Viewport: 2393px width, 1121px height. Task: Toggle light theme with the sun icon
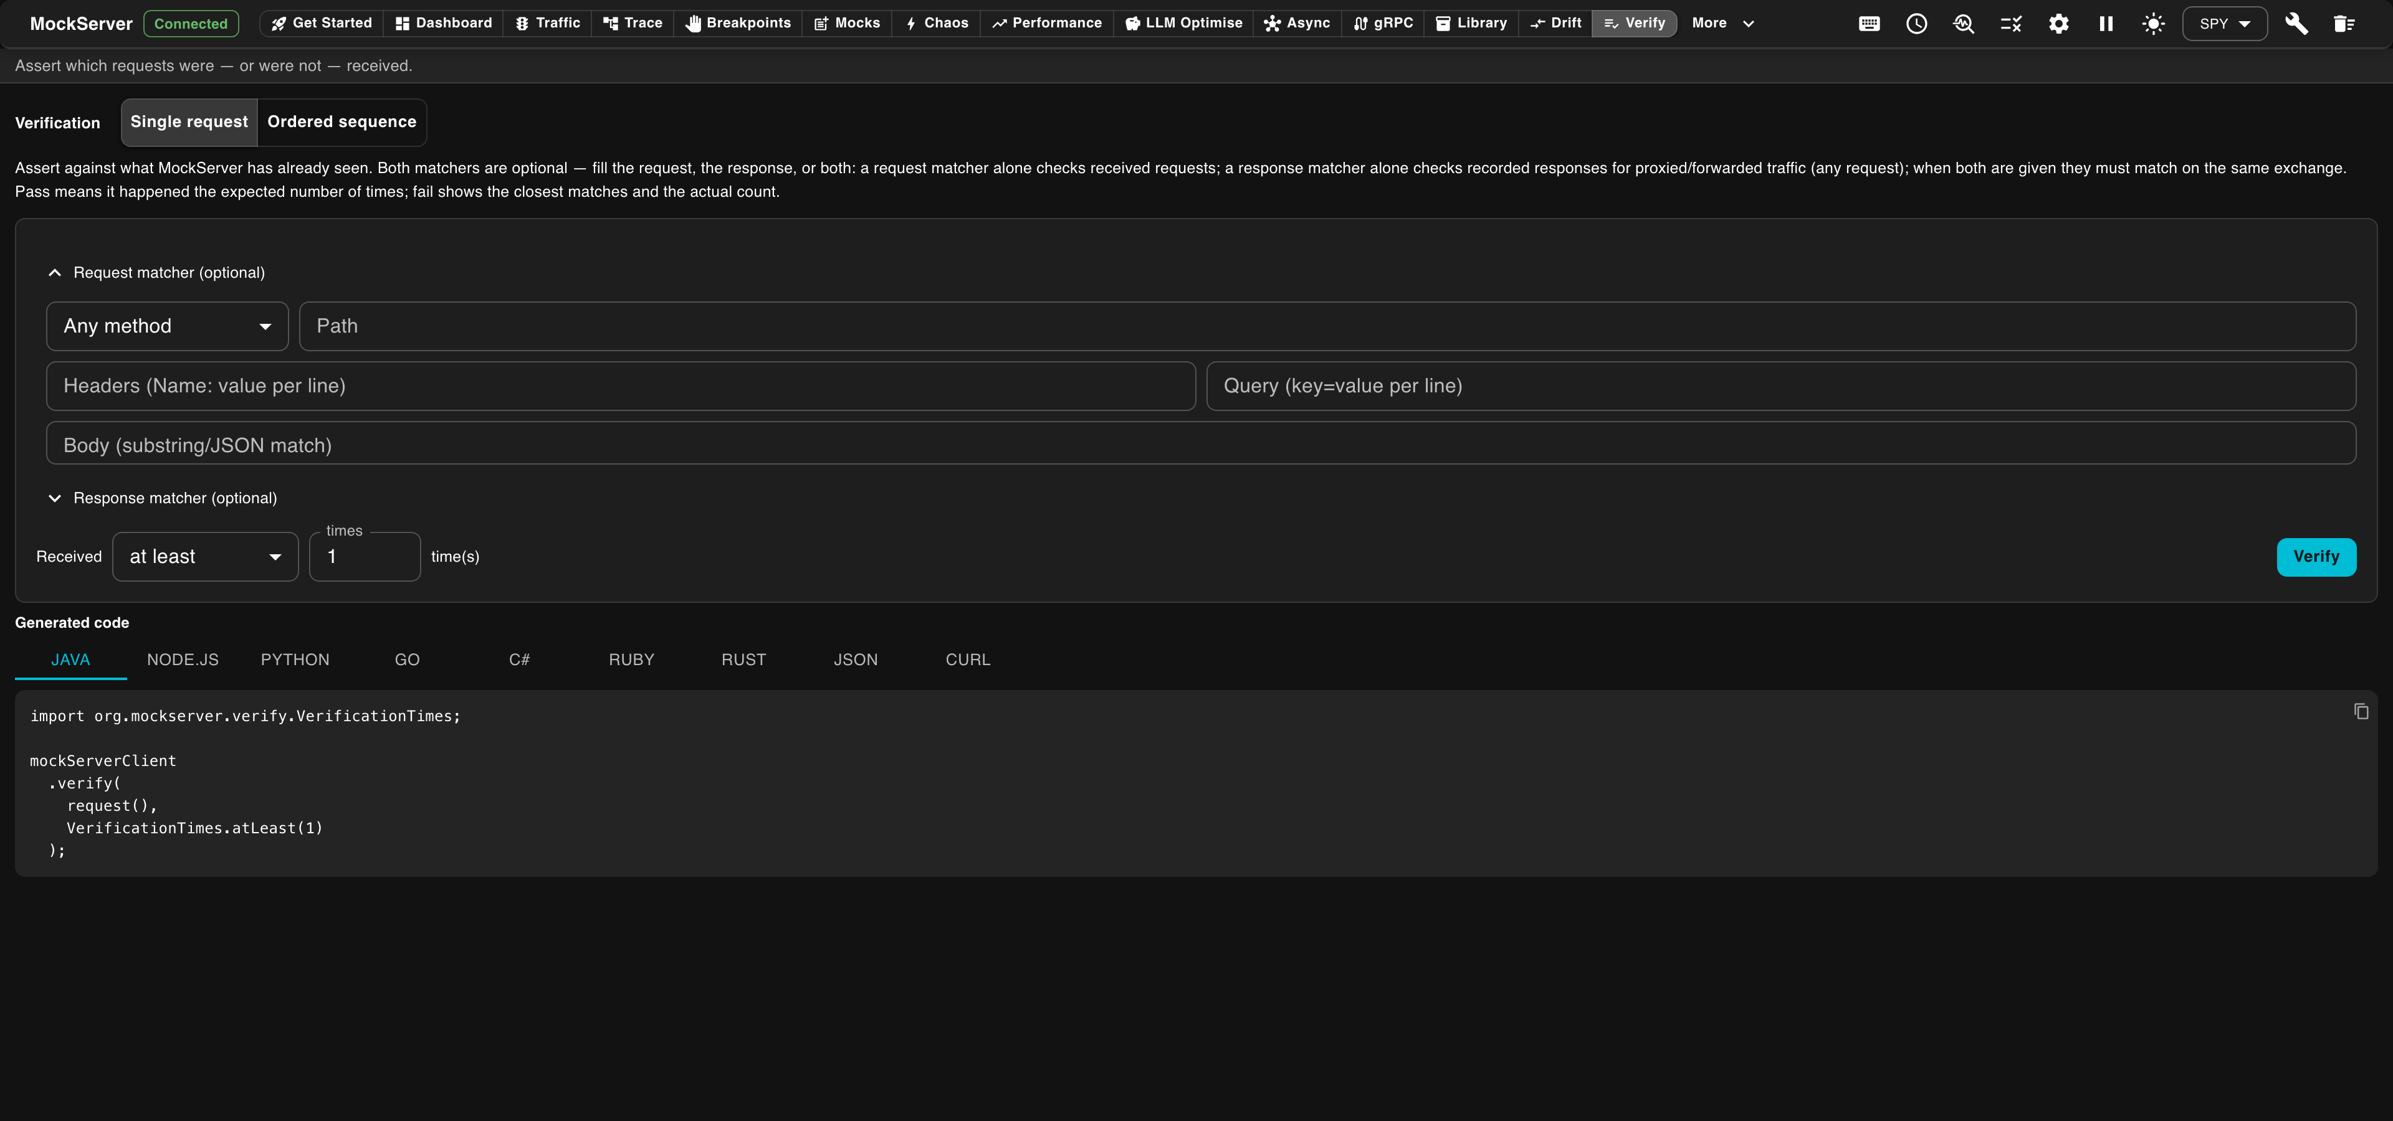[x=2153, y=24]
